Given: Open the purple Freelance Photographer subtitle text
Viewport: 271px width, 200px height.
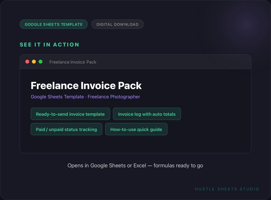Looking at the screenshot, I should tap(114, 97).
